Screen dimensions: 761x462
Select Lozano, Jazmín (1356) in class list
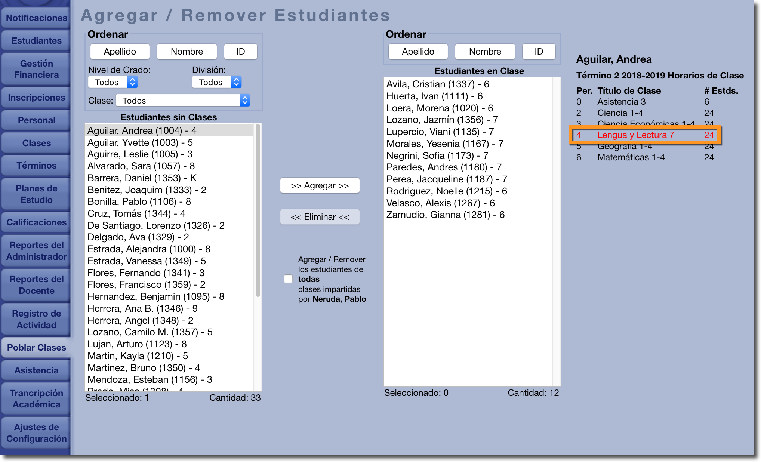[x=442, y=120]
